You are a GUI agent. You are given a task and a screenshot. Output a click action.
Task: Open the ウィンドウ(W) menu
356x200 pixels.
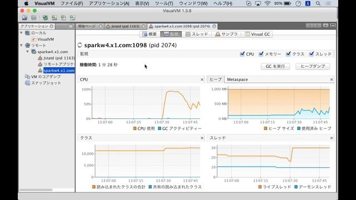tap(193, 3)
